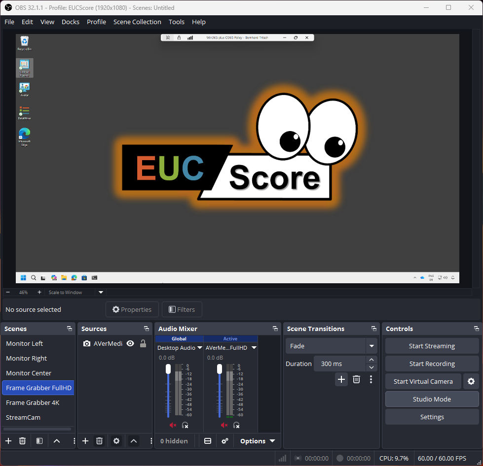The width and height of the screenshot is (483, 466).
Task: Activate Studio Mode
Action: pyautogui.click(x=432, y=399)
